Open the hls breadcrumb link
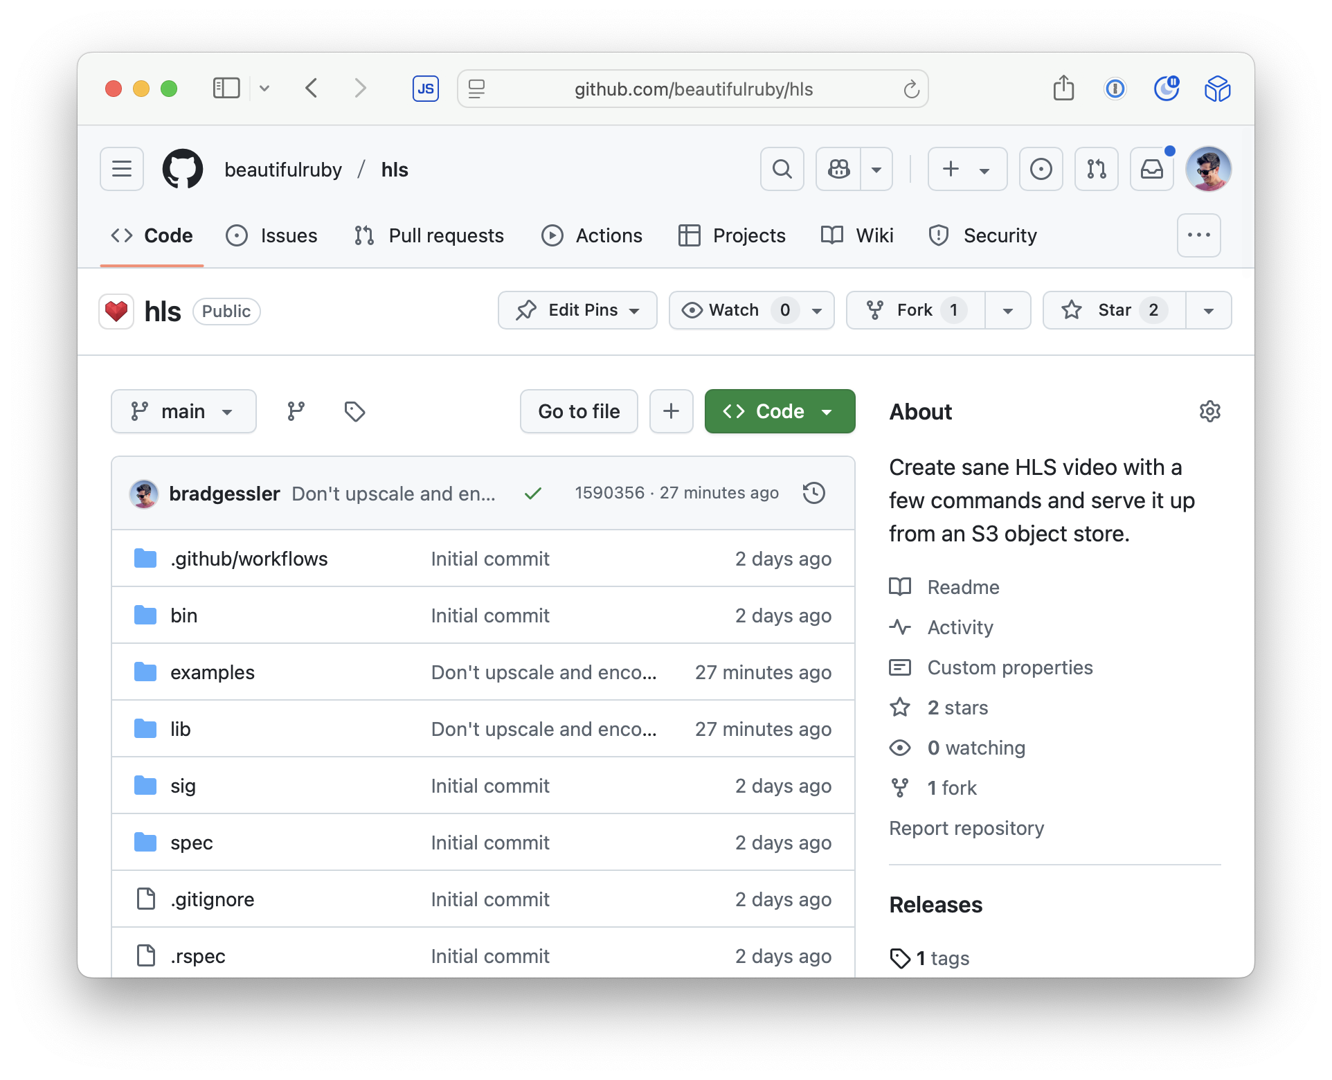This screenshot has width=1332, height=1080. click(x=395, y=170)
